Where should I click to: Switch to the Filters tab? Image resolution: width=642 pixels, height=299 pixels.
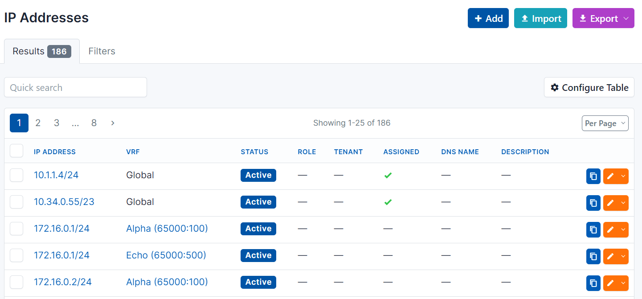point(102,51)
